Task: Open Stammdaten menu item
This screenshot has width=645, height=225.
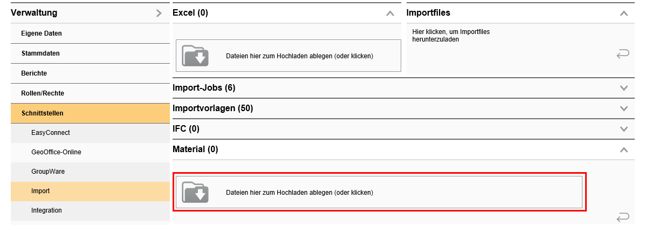Action: click(40, 53)
